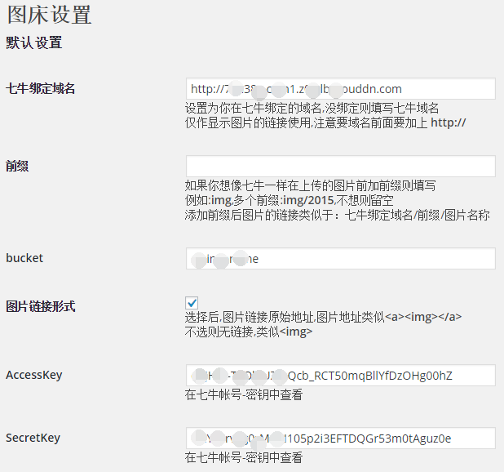Click the bucket field label
Image resolution: width=504 pixels, height=472 pixels.
[x=24, y=258]
